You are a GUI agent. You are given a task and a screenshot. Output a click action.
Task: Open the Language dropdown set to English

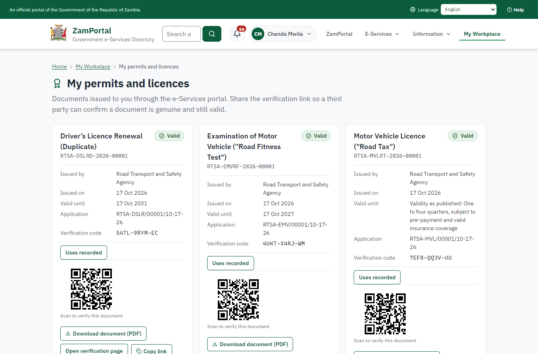click(x=469, y=9)
